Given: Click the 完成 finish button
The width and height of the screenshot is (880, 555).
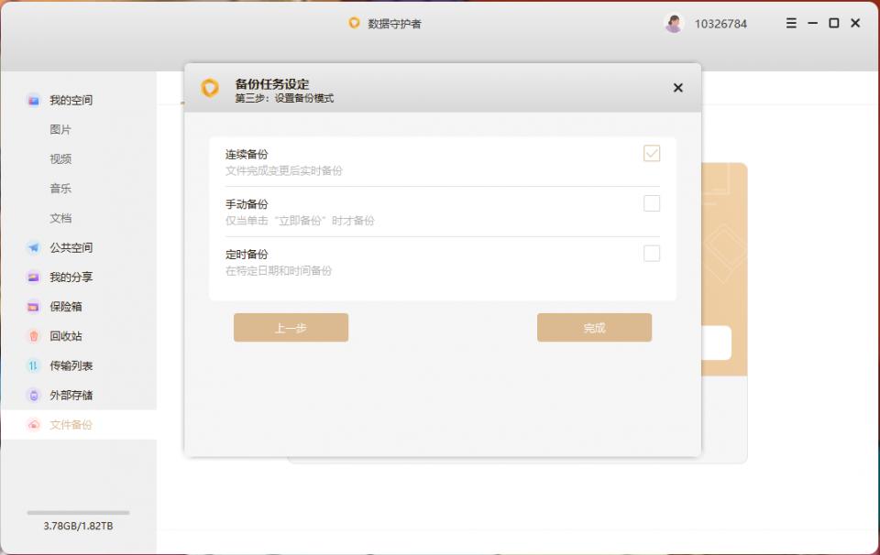Looking at the screenshot, I should (x=594, y=327).
